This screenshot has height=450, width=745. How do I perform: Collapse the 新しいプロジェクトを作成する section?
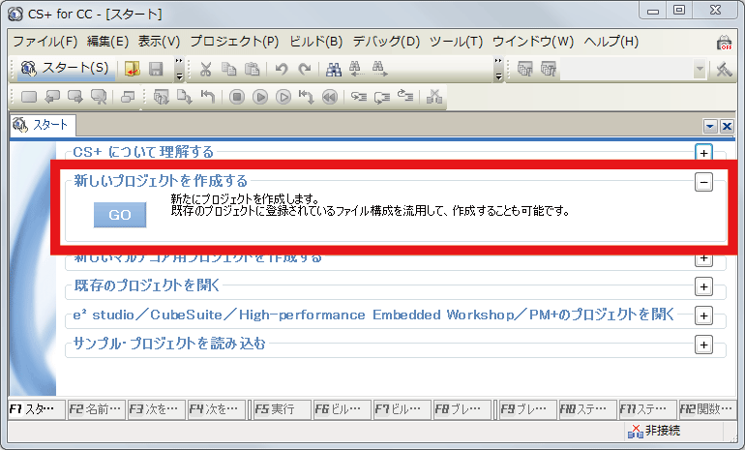[x=703, y=182]
